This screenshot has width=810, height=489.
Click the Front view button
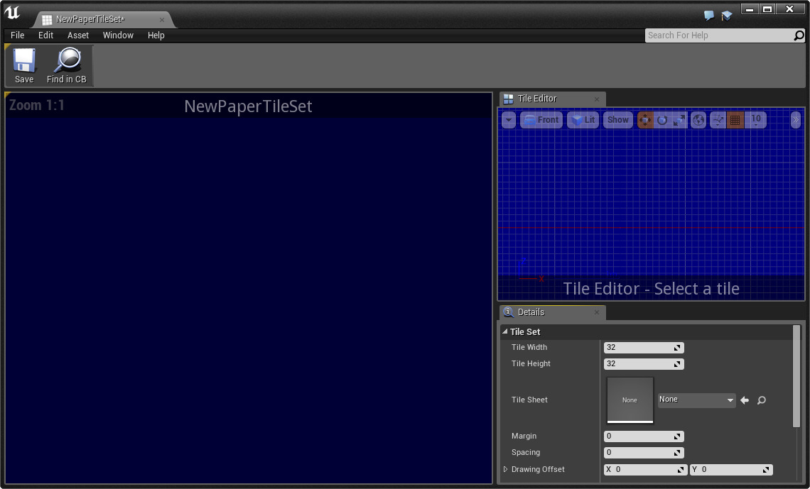coord(541,120)
